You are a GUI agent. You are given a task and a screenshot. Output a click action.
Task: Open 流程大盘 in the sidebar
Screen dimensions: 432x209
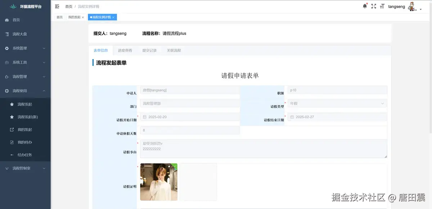pos(25,34)
